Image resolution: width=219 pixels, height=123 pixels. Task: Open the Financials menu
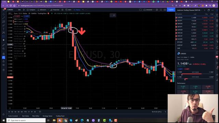click(55, 10)
